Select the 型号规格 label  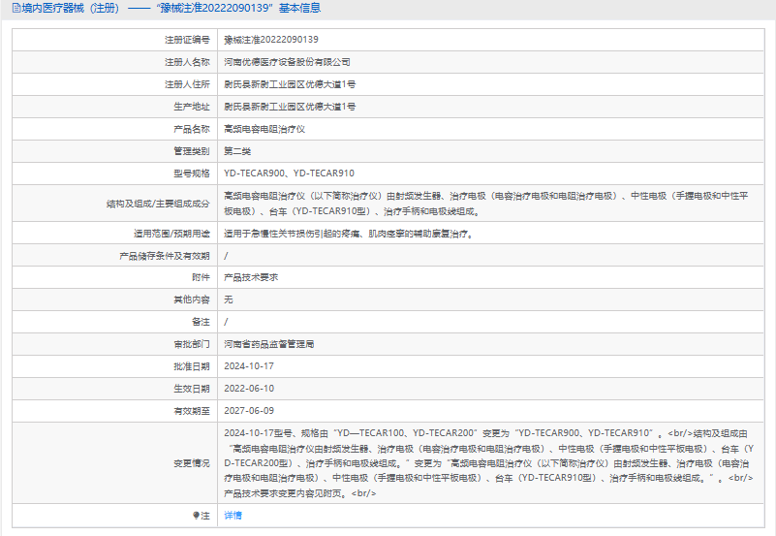coord(192,173)
